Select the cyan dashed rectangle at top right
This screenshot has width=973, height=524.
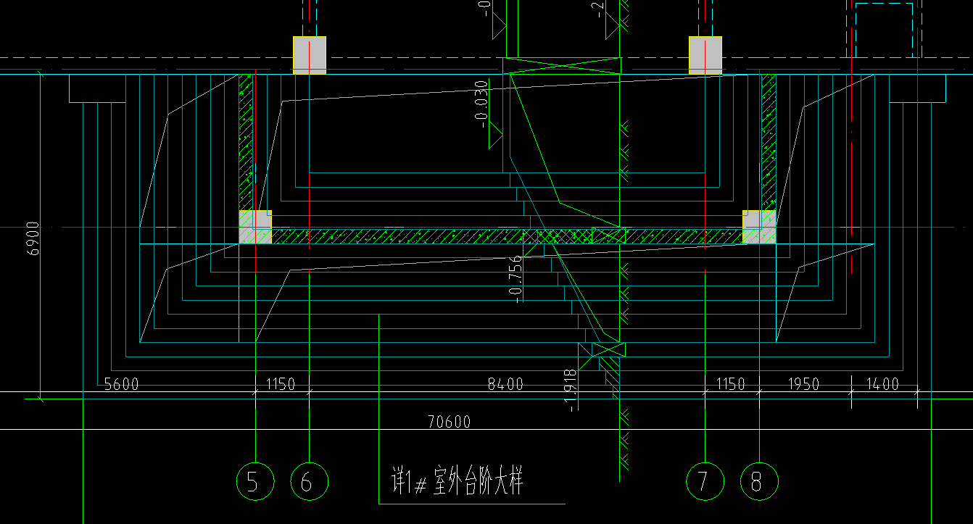point(884,29)
